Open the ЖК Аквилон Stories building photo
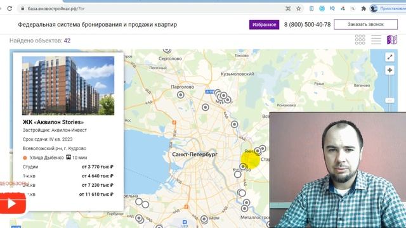This screenshot has width=406, height=228. click(x=68, y=85)
